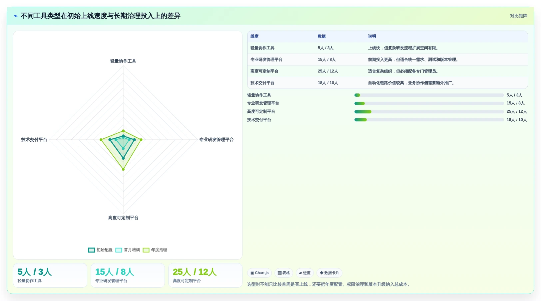
Task: Click the green 年度治理 legend swatch
Action: (146, 250)
